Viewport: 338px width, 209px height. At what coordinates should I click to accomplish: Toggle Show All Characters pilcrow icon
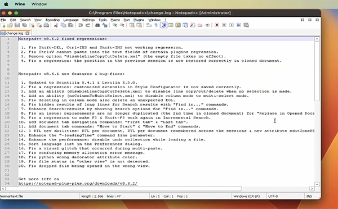click(x=156, y=25)
